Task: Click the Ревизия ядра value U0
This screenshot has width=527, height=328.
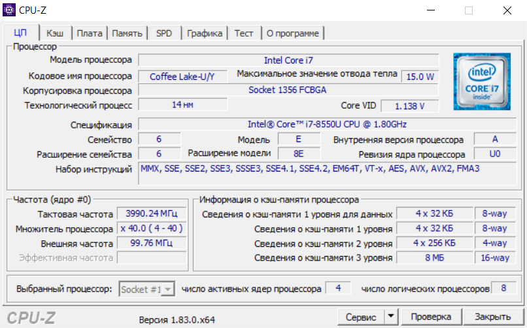Action: [495, 154]
